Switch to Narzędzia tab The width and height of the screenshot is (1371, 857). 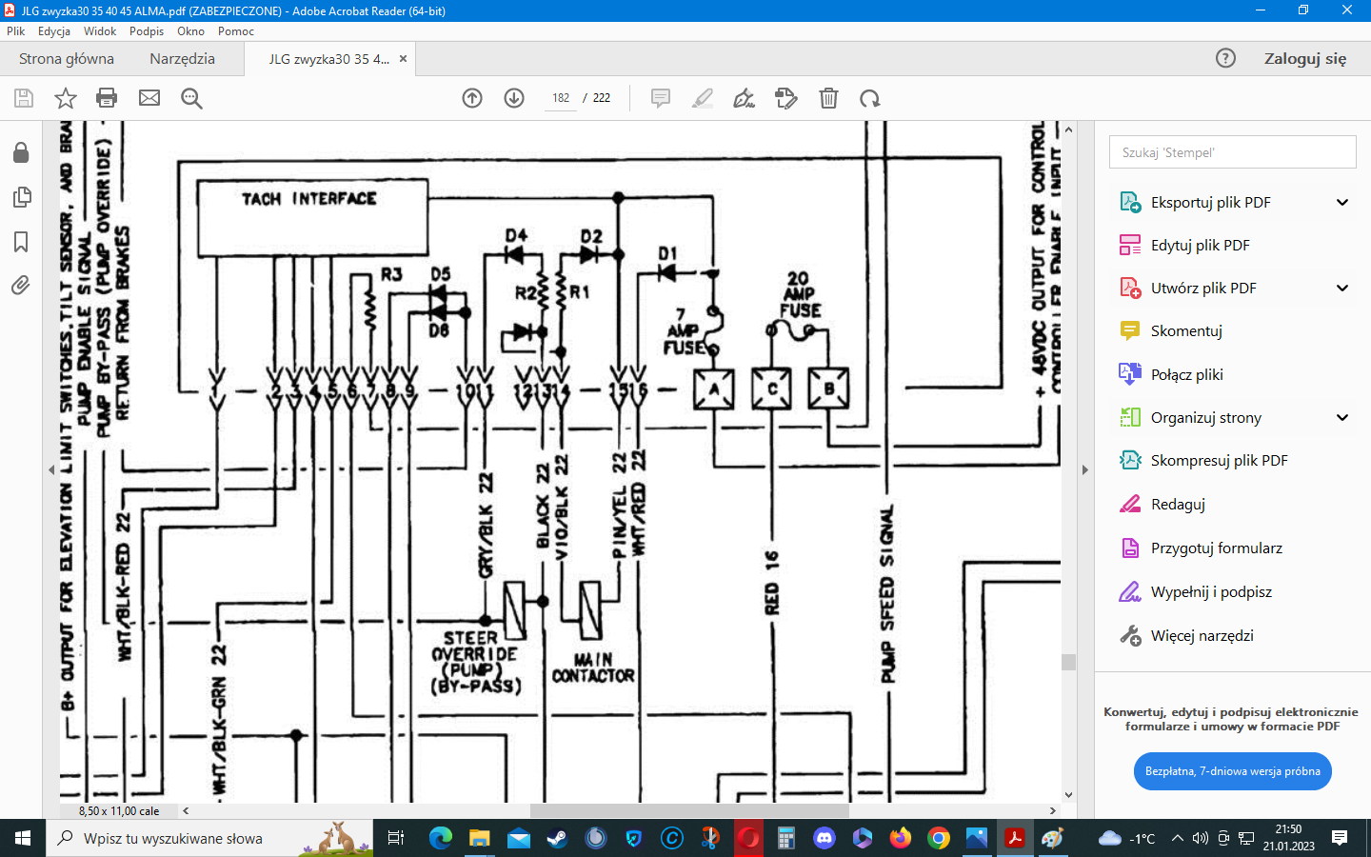182,59
